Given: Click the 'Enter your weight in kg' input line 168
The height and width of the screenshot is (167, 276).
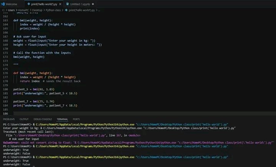Looking at the screenshot, I should [x=54, y=41].
